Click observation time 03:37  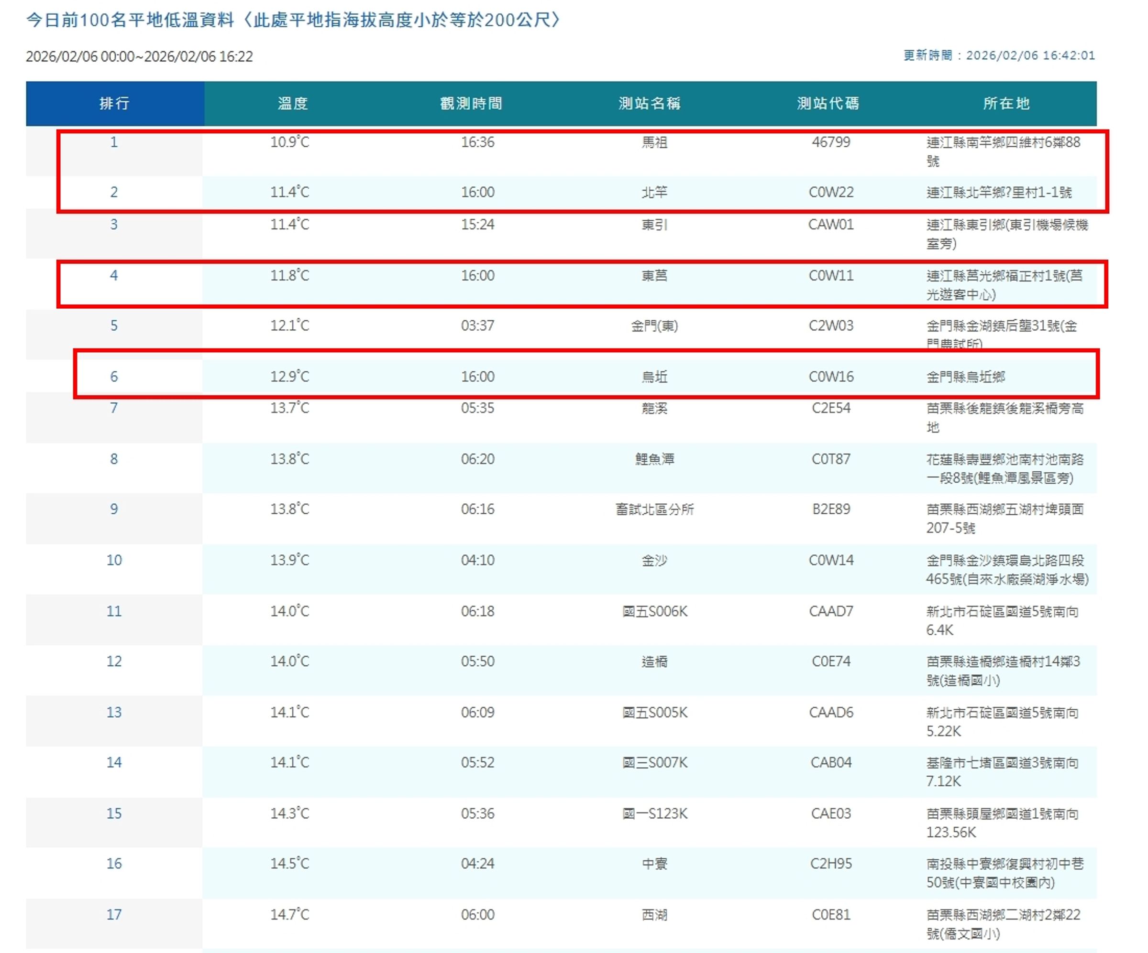pyautogui.click(x=478, y=326)
